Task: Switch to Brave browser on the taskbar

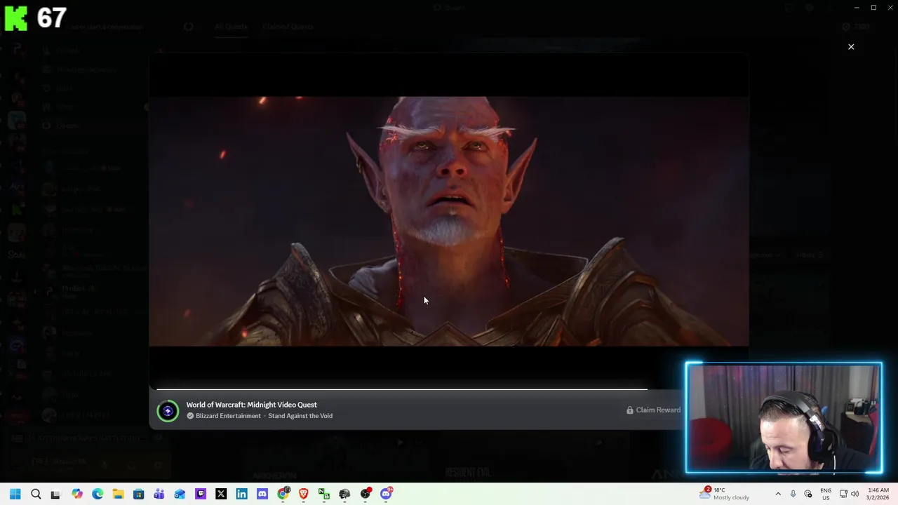Action: point(303,494)
